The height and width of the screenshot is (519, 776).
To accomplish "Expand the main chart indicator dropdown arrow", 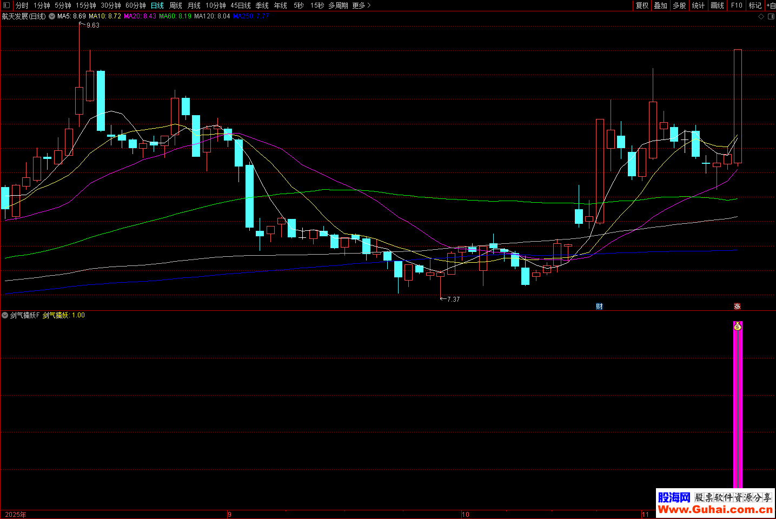I will pos(52,16).
